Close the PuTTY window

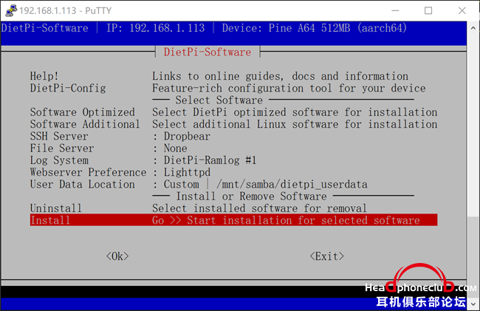(x=462, y=10)
